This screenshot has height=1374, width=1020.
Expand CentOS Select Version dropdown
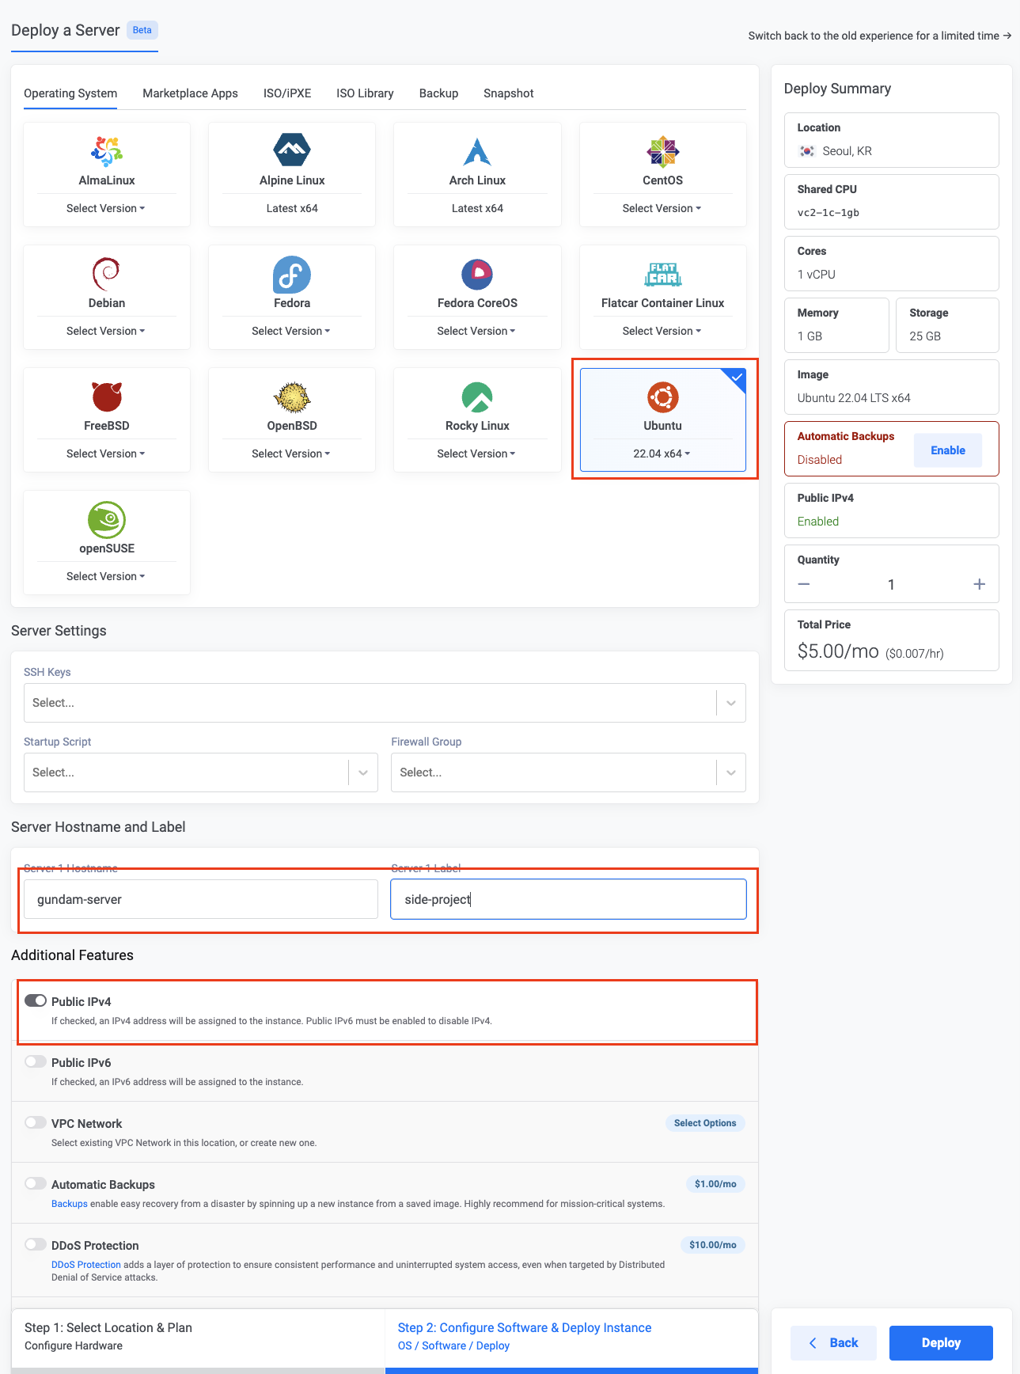662,208
